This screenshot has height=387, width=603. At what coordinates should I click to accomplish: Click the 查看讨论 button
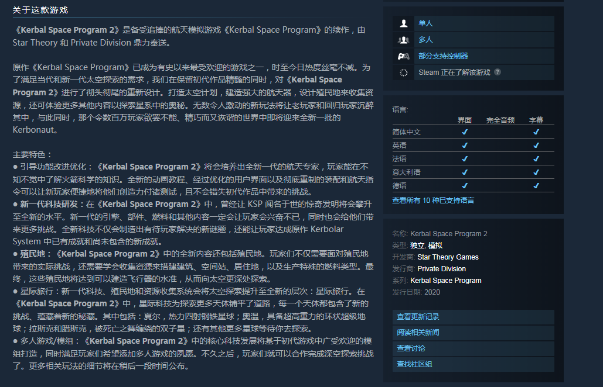pos(473,348)
